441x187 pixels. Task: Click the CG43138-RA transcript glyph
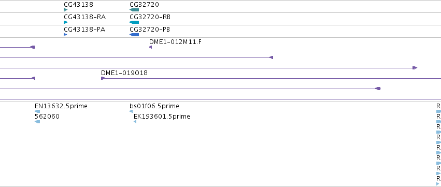(x=65, y=22)
